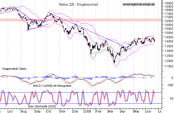The image size is (174, 113).
Task: Click the 16500 price axis label
Action: coord(167,21)
